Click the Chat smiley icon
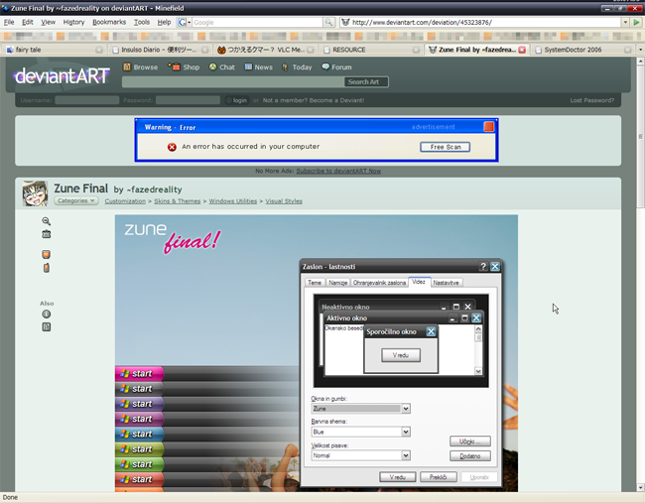The width and height of the screenshot is (645, 503). click(212, 66)
